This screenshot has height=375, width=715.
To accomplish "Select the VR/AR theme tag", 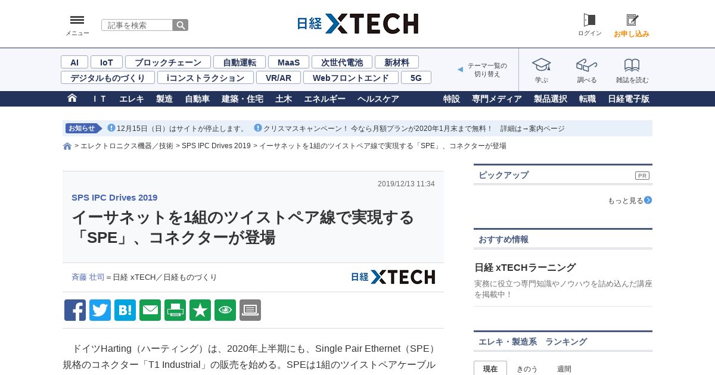I will click(x=278, y=77).
